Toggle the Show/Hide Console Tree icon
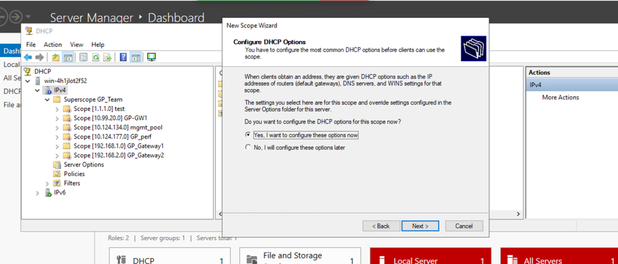The height and width of the screenshot is (264, 618). [x=67, y=57]
